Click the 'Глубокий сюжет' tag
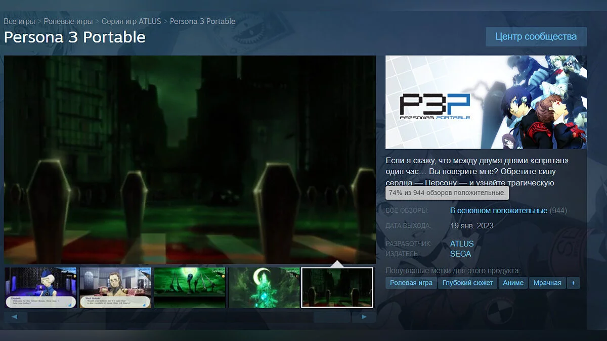This screenshot has height=341, width=607. (467, 283)
